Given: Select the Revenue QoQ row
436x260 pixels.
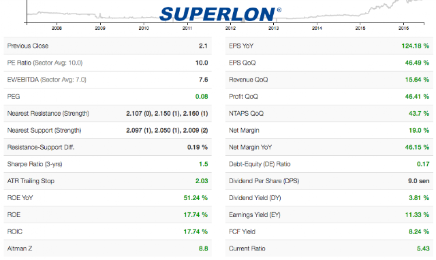Looking at the screenshot, I should 329,80.
